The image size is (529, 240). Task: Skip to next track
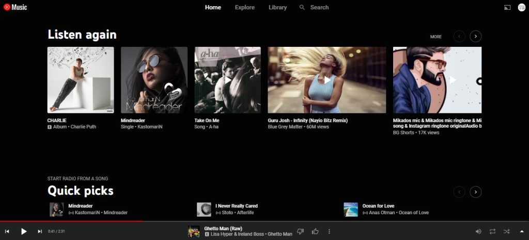click(40, 231)
